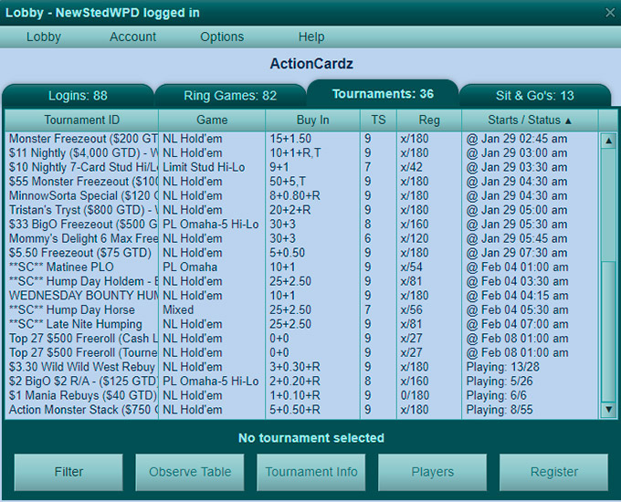Sort by Starts / Status column header
This screenshot has width=621, height=502.
[530, 120]
